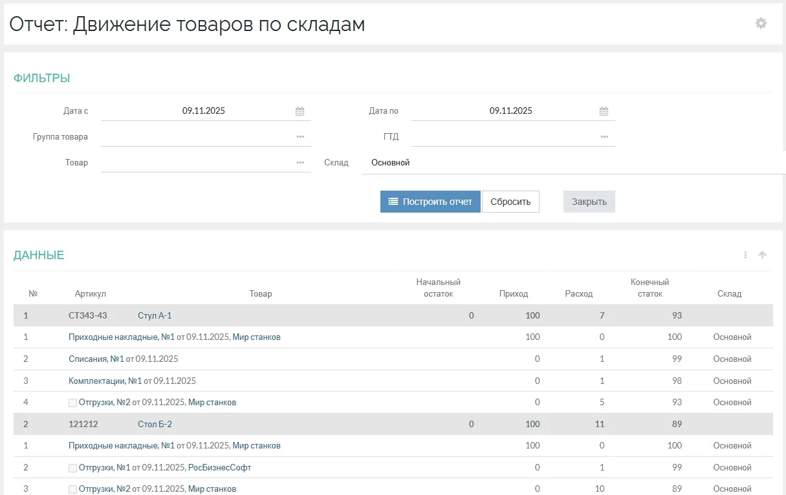The height and width of the screenshot is (495, 786).
Task: Open the Группа товара selection ellipsis
Action: [300, 137]
